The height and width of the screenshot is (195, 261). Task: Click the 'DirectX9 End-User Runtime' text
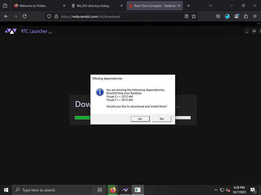[x=124, y=93]
